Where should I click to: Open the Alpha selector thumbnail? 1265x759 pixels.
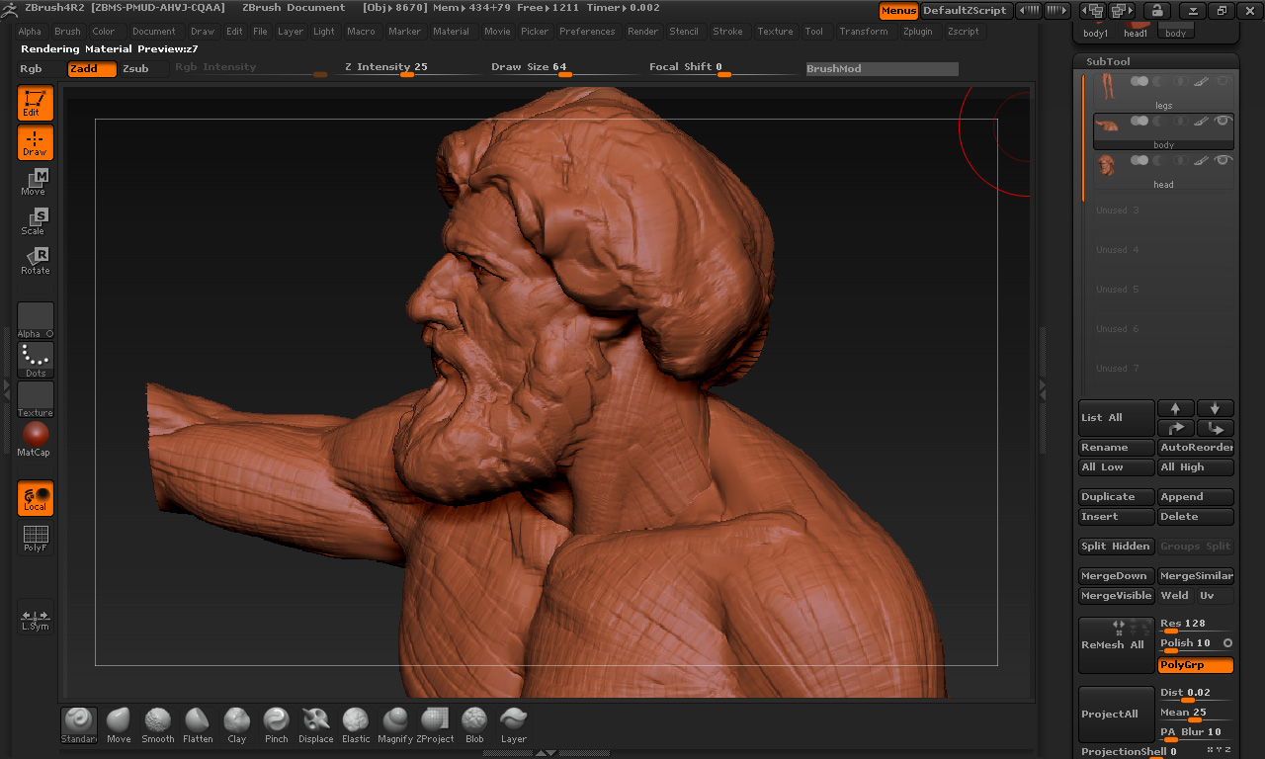35,319
